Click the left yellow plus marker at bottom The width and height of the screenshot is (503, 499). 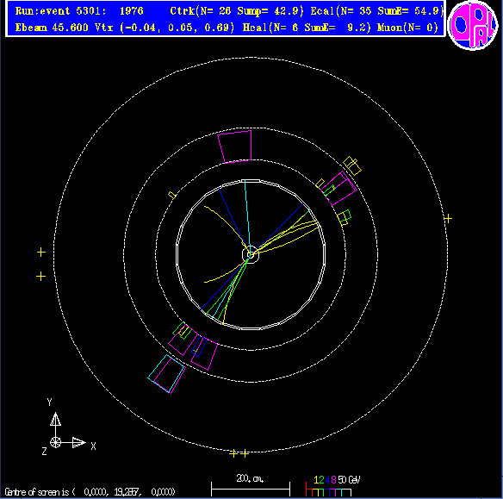233,453
